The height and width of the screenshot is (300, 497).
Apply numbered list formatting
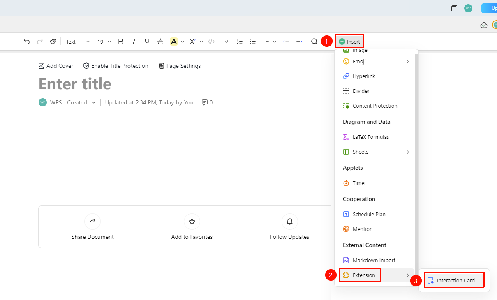pos(240,42)
